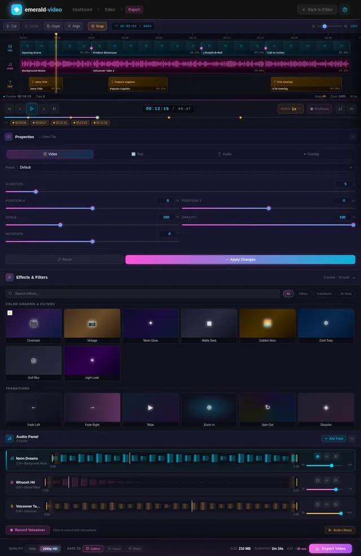Click the Record Voiceover button
Image resolution: width=361 pixels, height=556 pixels.
[28, 530]
